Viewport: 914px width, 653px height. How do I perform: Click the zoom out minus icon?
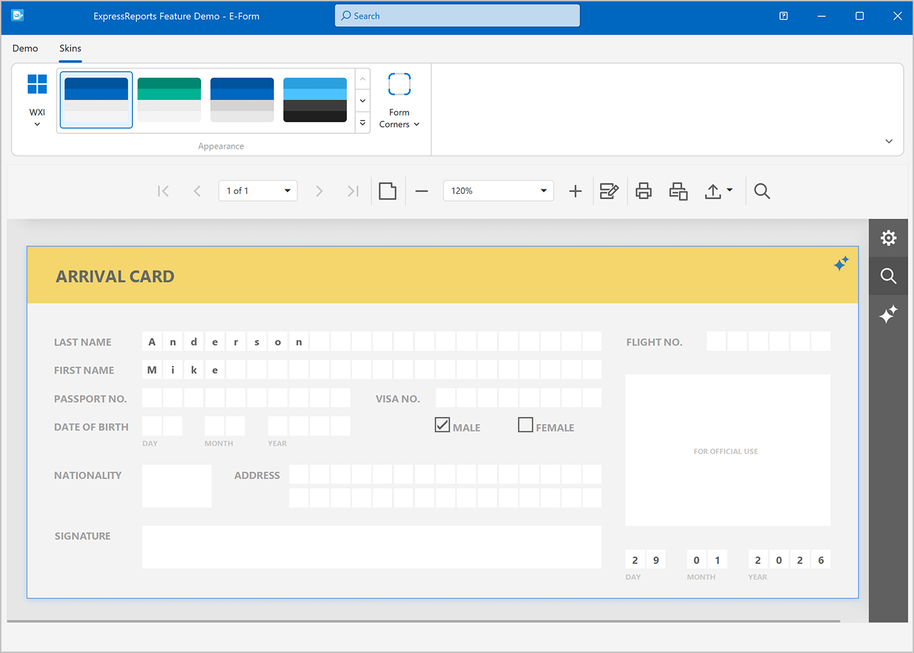421,191
